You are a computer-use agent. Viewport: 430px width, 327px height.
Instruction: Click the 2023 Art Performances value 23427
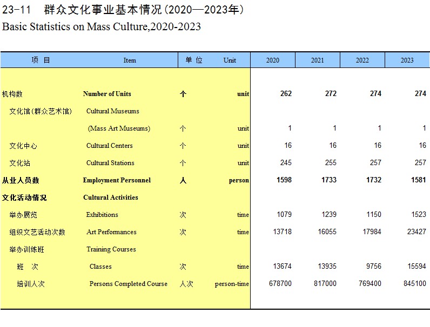415,232
